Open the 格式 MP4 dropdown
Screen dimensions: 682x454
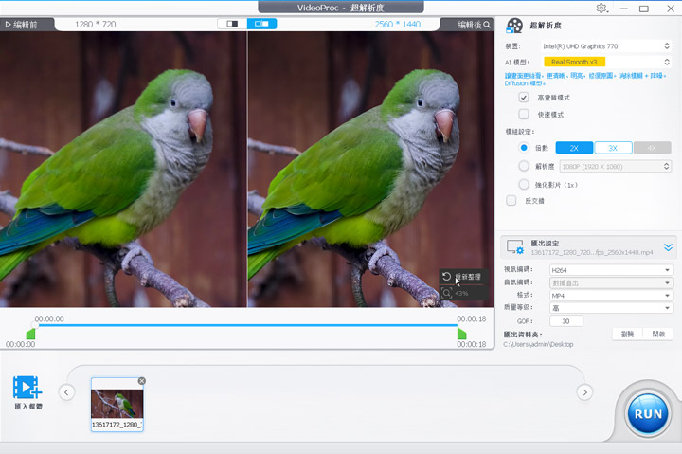pyautogui.click(x=611, y=296)
